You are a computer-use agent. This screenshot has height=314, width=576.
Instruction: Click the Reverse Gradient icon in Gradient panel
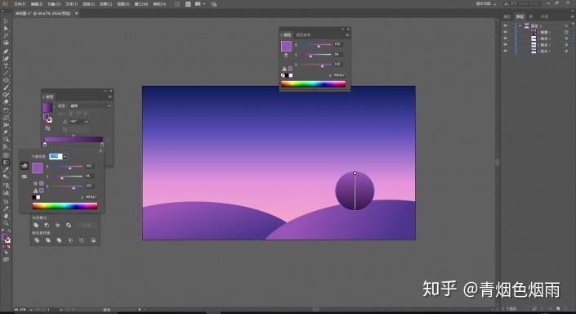pyautogui.click(x=47, y=128)
